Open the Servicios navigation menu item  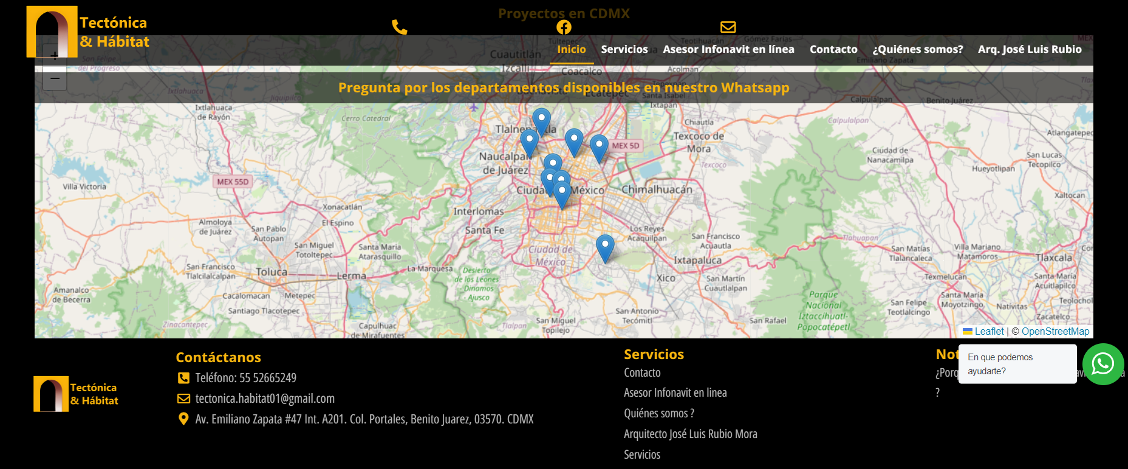click(x=624, y=49)
